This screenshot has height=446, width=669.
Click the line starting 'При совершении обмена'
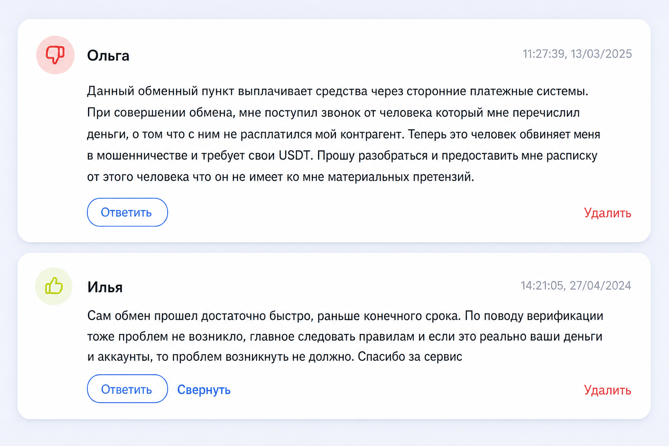pos(333,113)
